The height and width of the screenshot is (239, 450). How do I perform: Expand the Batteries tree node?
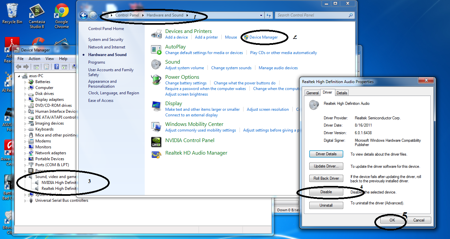pyautogui.click(x=25, y=82)
